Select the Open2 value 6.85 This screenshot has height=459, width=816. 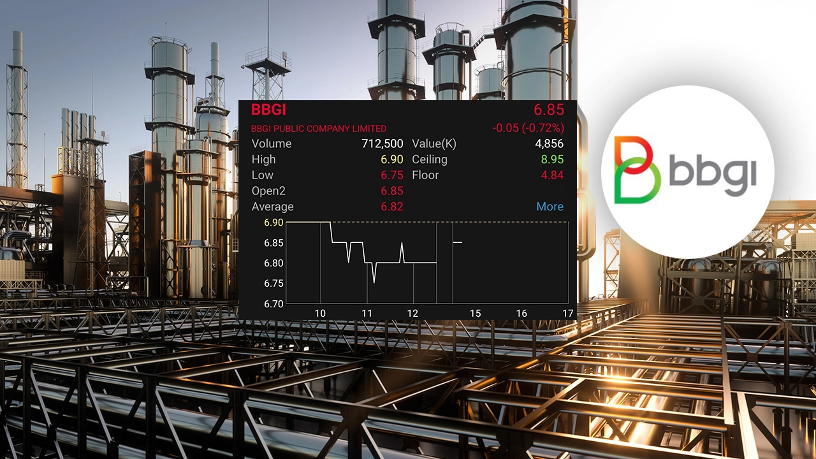(x=392, y=191)
